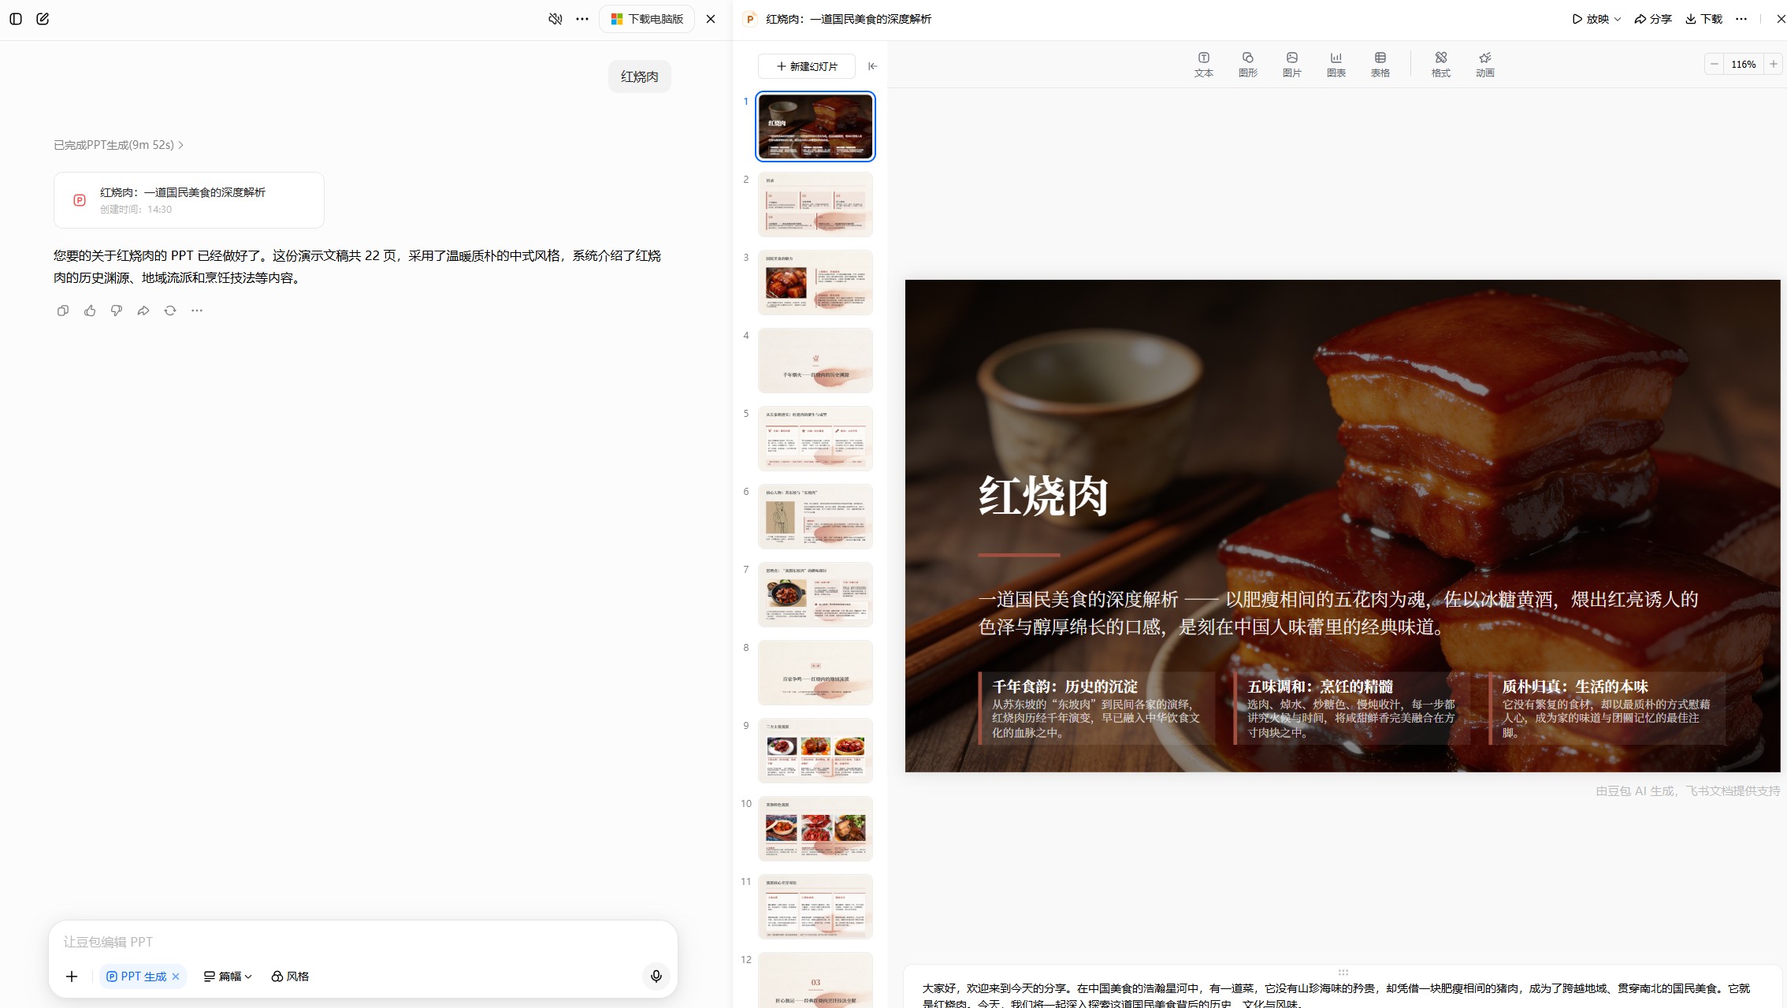The image size is (1787, 1008).
Task: Expand 已完成PPT生成 details chevron
Action: pos(181,145)
